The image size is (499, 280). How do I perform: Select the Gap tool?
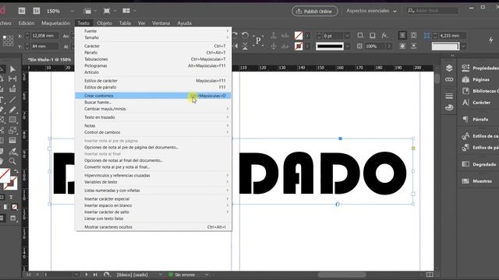(12, 79)
